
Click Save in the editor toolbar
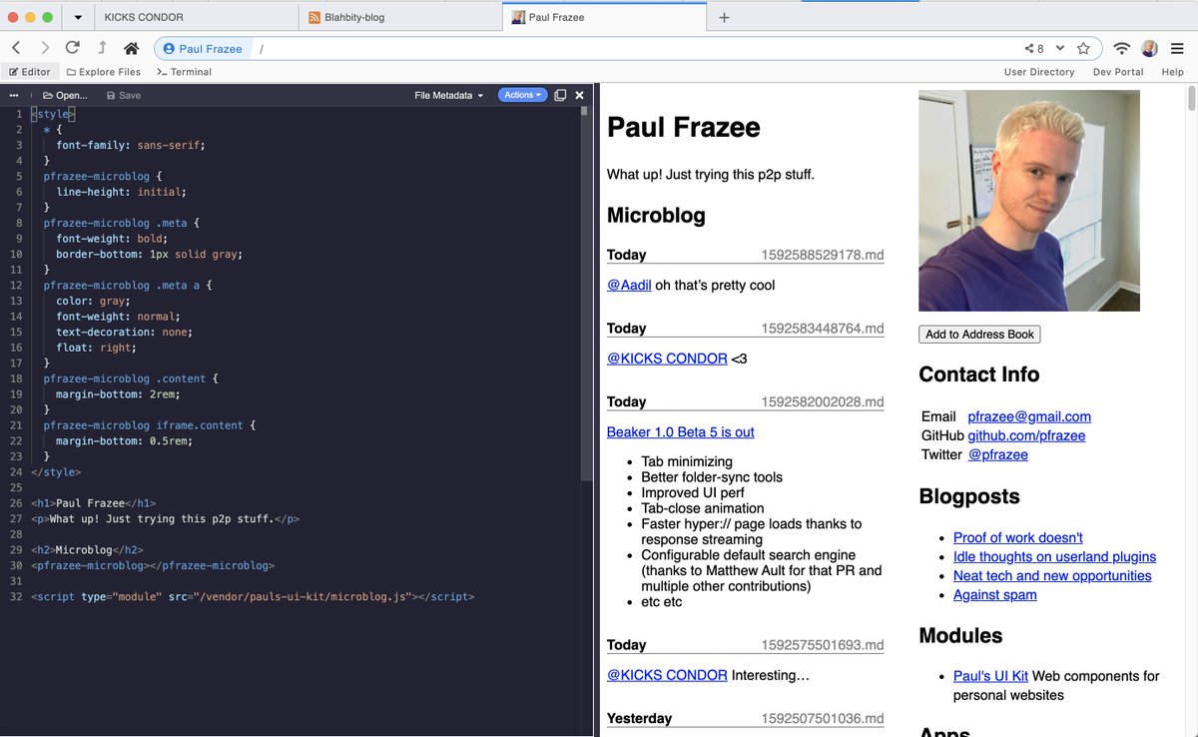tap(122, 95)
